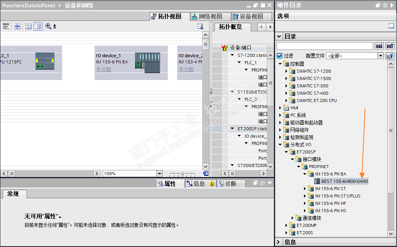Click the 6ES7 155-6AR00-0AN0 module icon
Image resolution: width=397 pixels, height=247 pixels.
317,181
